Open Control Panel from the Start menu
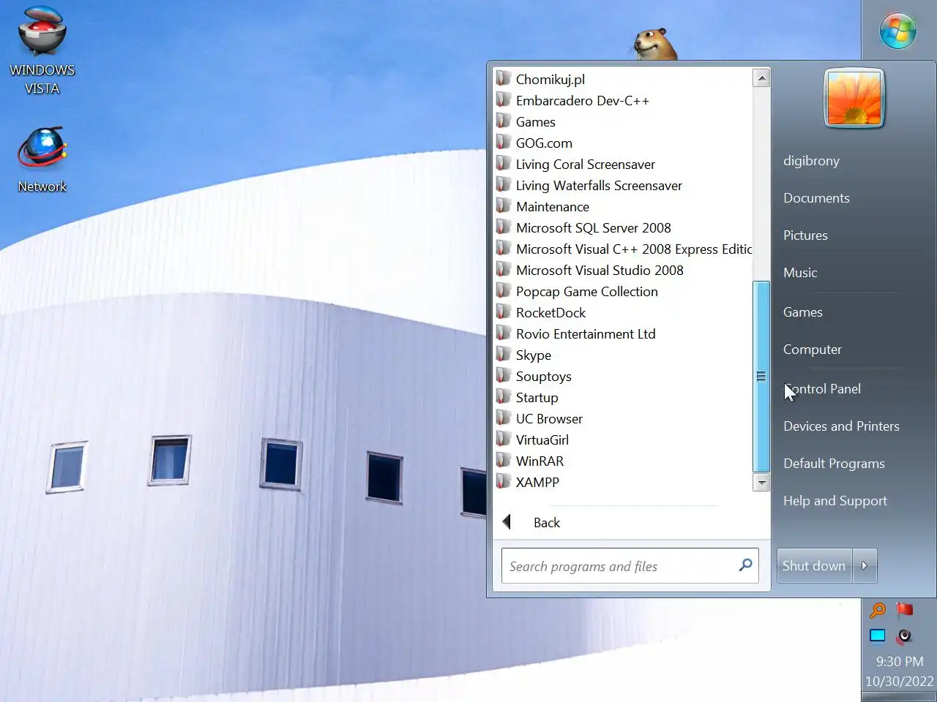The height and width of the screenshot is (702, 937). (x=822, y=389)
